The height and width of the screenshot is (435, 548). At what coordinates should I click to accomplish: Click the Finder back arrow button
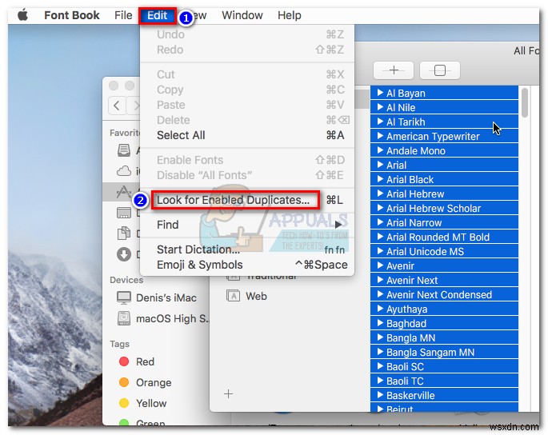pos(117,106)
